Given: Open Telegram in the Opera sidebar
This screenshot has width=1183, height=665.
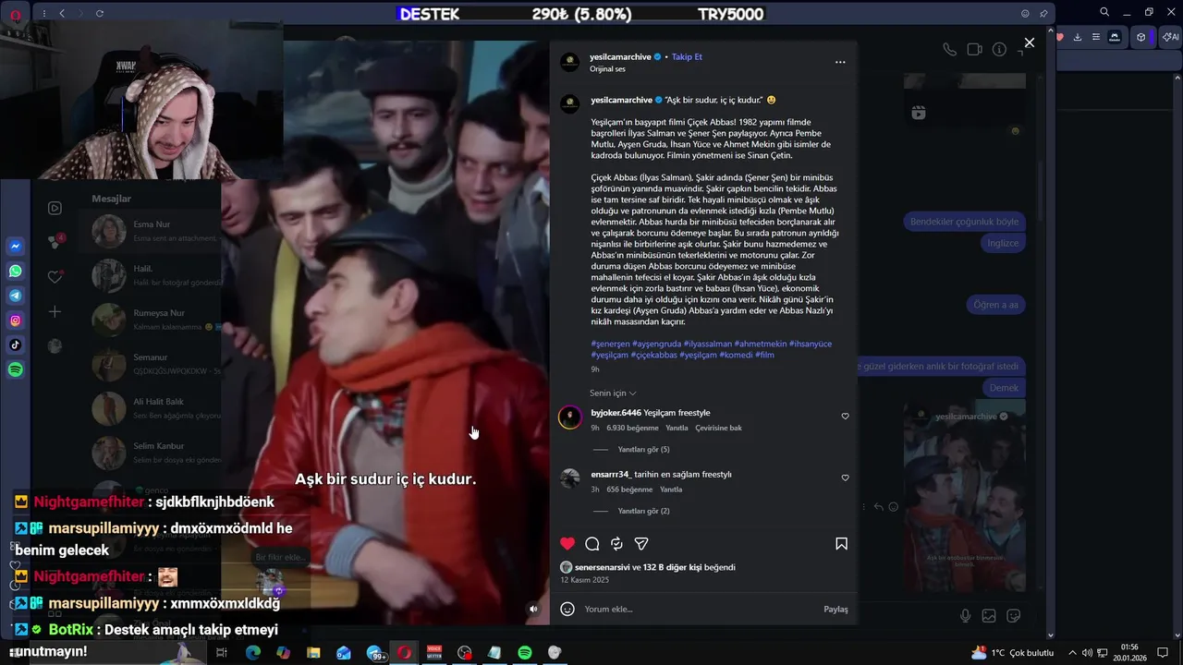Looking at the screenshot, I should 16,296.
